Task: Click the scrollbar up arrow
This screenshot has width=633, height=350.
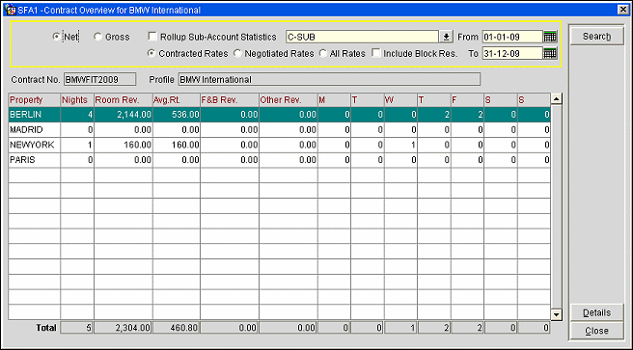Action: (x=557, y=98)
